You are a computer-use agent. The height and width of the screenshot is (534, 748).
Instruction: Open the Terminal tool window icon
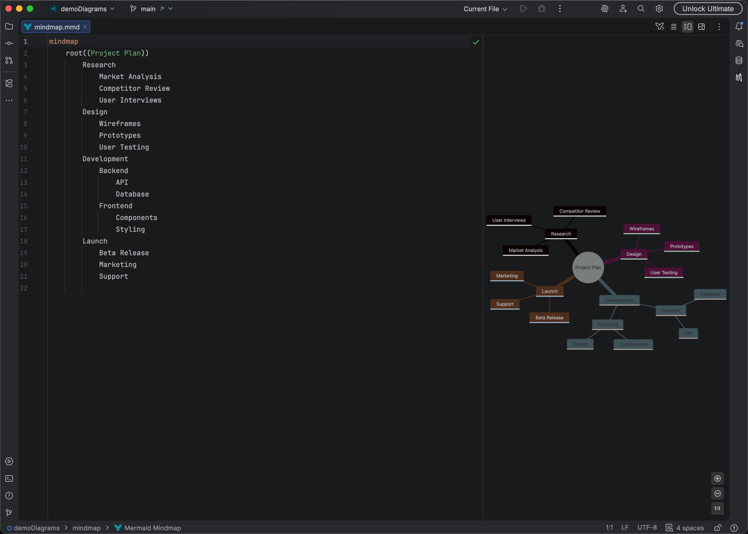coord(9,478)
